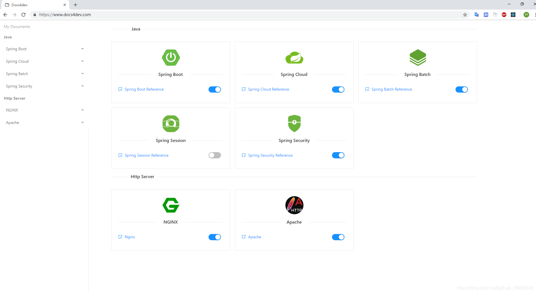Click external link icon beside Spring Boot Reference
Viewport: 536px width, 293px height.
(x=120, y=89)
